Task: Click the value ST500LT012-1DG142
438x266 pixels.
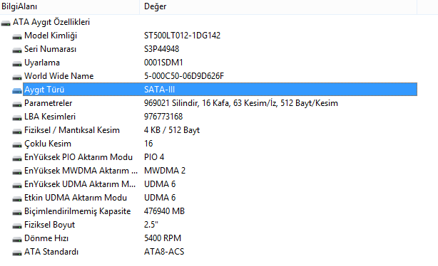Action: click(182, 36)
